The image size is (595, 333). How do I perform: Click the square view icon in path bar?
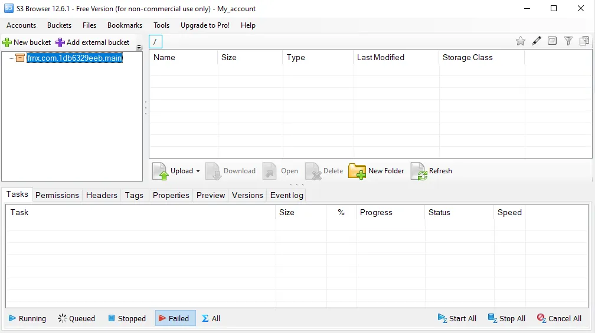(552, 41)
